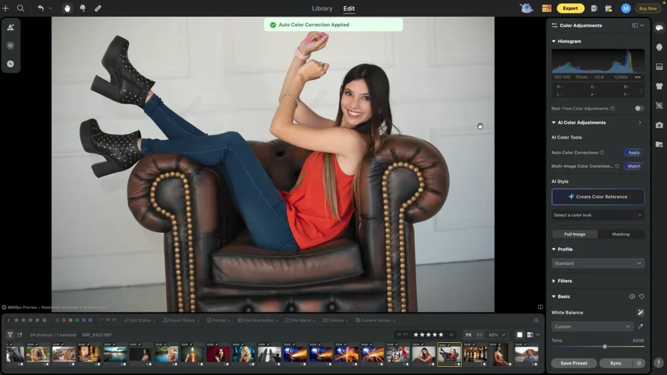The width and height of the screenshot is (667, 375).
Task: Open the 42% zoom dropdown
Action: (x=497, y=335)
